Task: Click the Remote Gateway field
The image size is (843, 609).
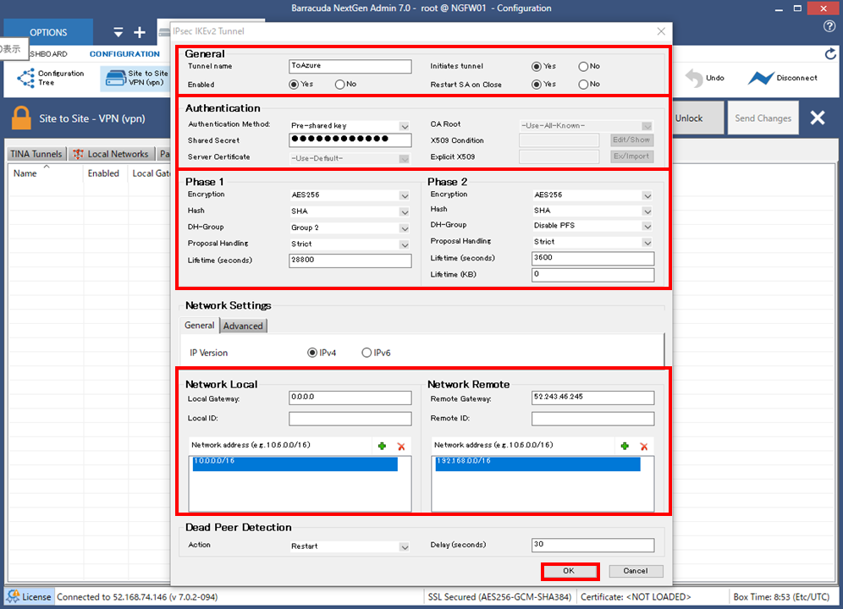Action: 593,398
